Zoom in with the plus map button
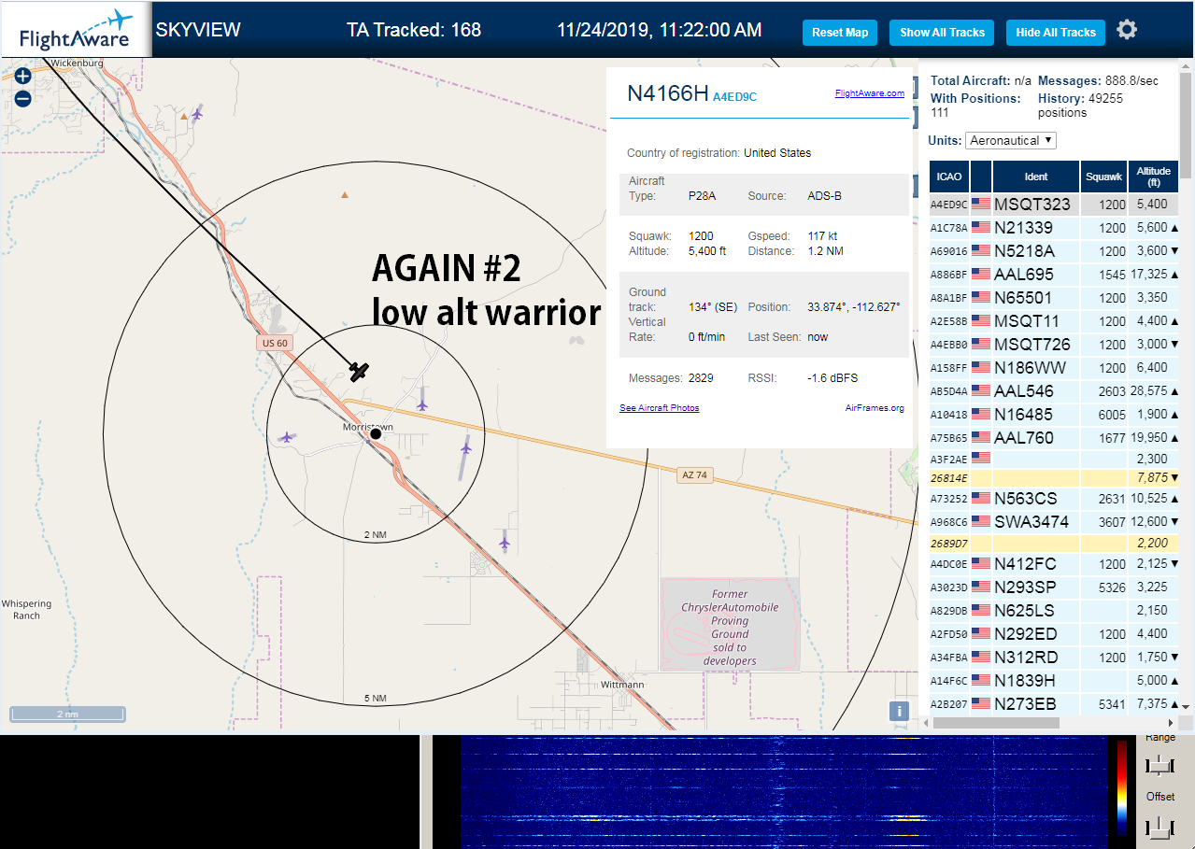The width and height of the screenshot is (1195, 849). tap(22, 77)
